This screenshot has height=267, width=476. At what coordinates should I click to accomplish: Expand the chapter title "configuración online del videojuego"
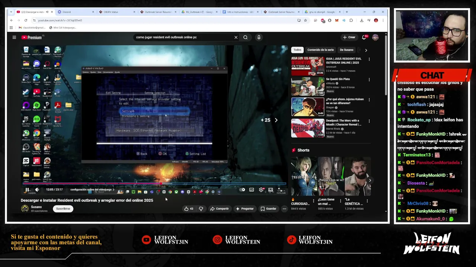[92, 190]
